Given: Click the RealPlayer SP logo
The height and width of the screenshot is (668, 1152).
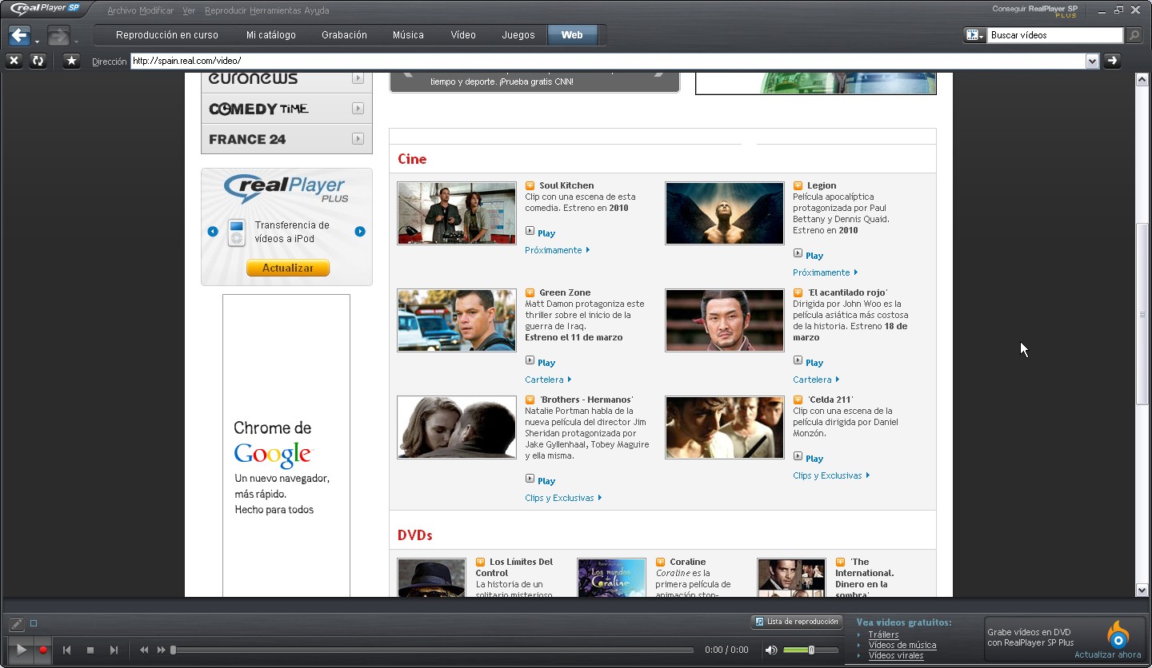Looking at the screenshot, I should (46, 10).
